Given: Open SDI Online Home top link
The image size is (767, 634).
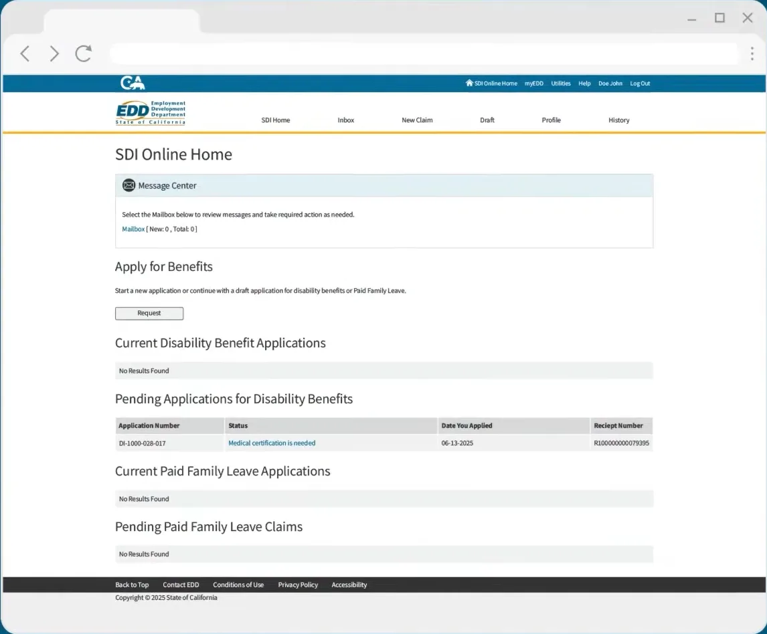Looking at the screenshot, I should pos(495,84).
